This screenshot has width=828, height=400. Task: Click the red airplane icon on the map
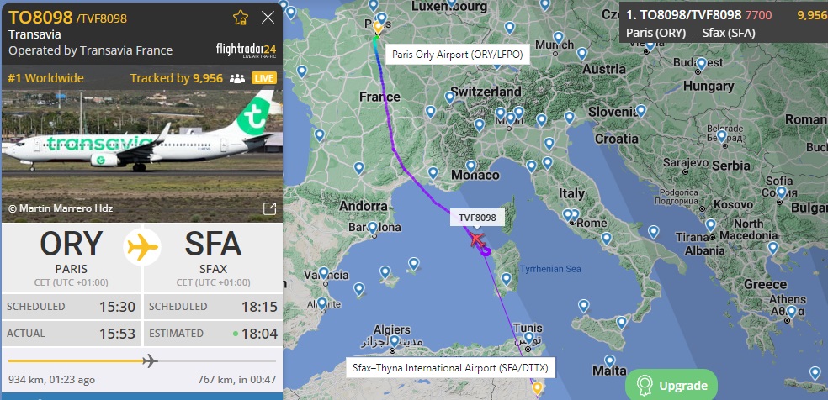[477, 239]
